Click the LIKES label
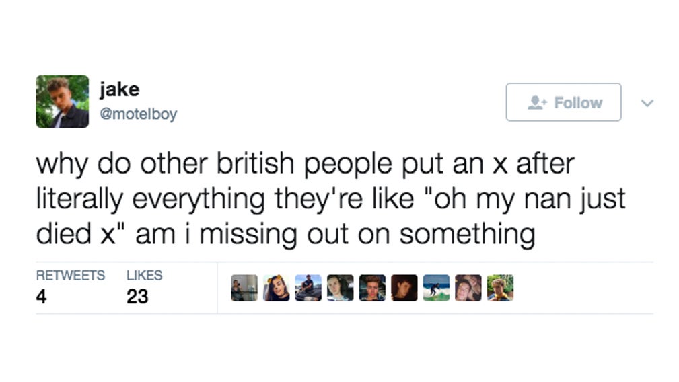 (144, 276)
